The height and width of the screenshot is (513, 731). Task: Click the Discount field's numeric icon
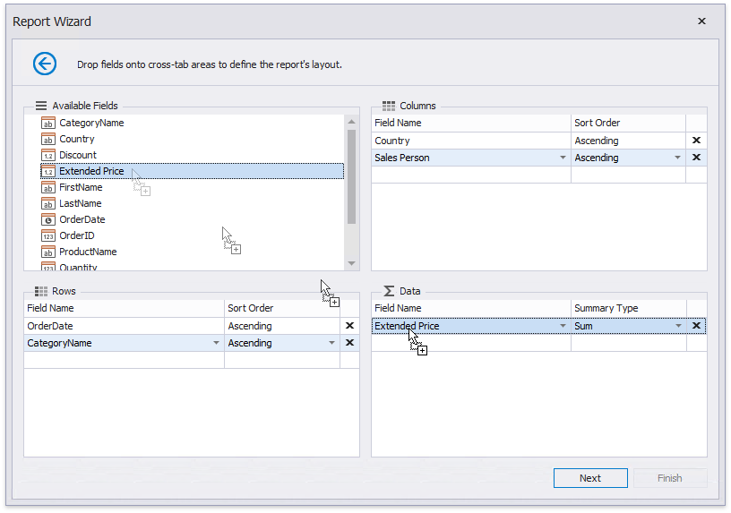point(48,155)
